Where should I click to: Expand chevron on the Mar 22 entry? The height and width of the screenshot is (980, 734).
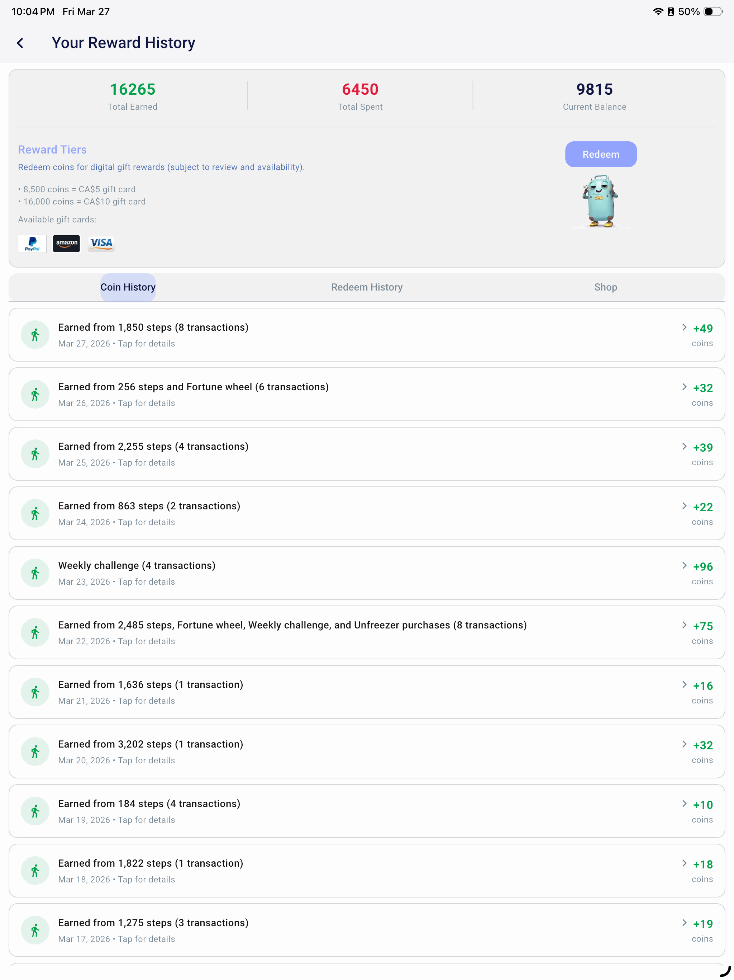pyautogui.click(x=685, y=625)
